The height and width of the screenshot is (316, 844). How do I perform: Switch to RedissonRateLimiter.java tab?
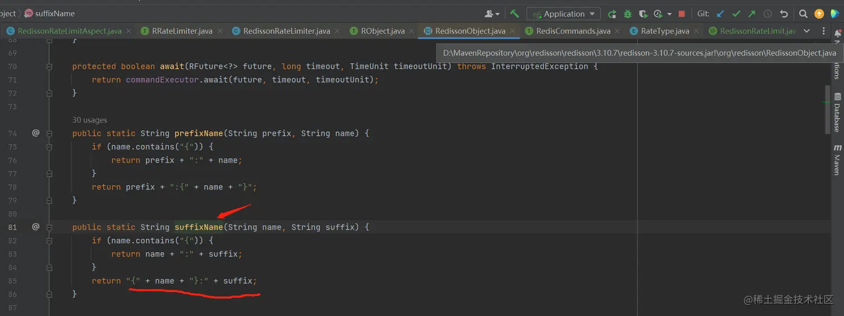(286, 31)
